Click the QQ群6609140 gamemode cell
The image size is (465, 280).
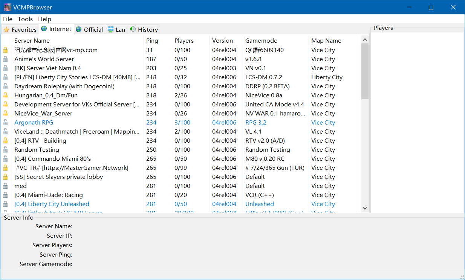pos(265,50)
